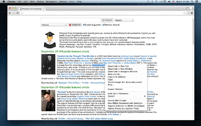This screenshot has height=126, width=201.
Task: Open the Bookmarks menu
Action: pos(52,2)
